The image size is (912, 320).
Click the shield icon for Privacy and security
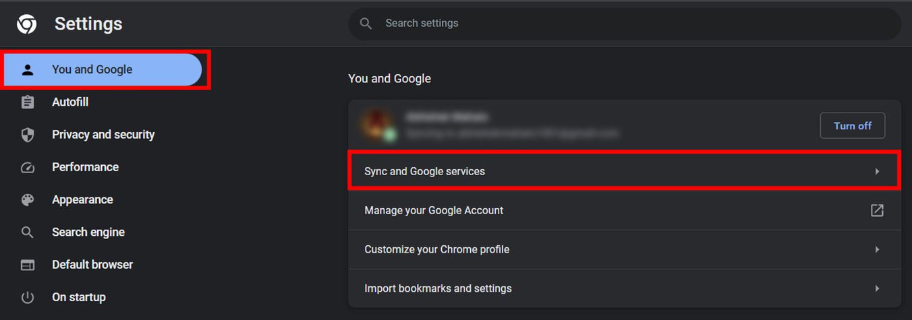[28, 135]
